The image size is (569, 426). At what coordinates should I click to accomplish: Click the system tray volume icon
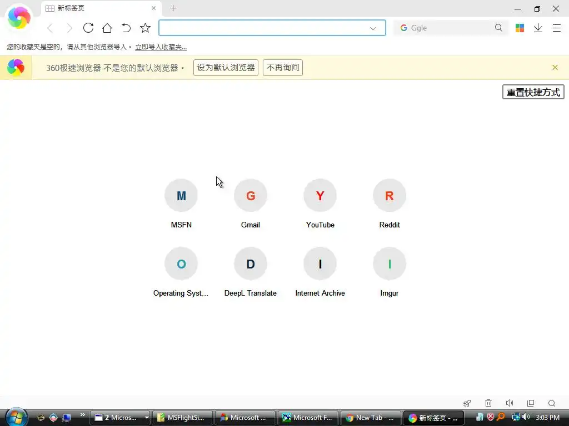[x=526, y=417]
